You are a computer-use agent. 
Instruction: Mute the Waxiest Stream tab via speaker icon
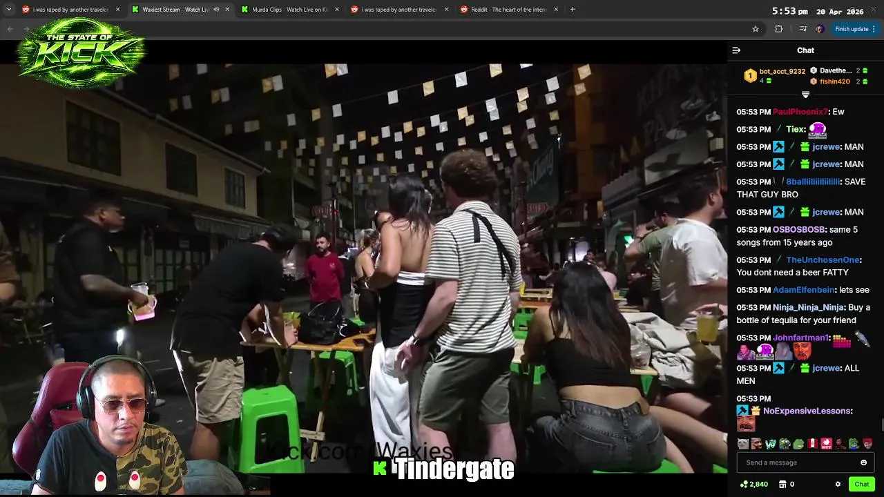pyautogui.click(x=216, y=10)
